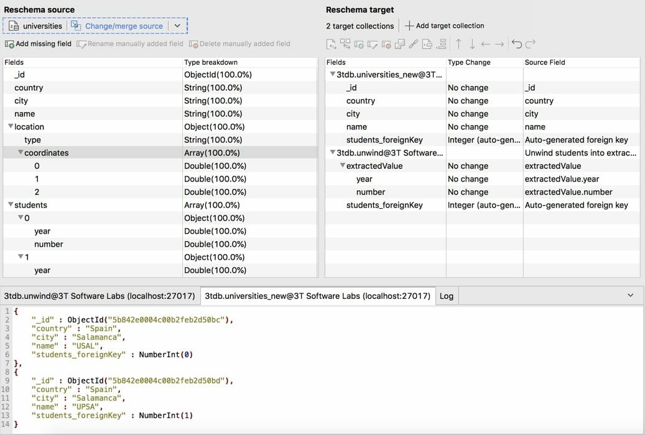Click the add field icon in target toolbar
Image resolution: width=645 pixels, height=435 pixels.
(x=359, y=44)
